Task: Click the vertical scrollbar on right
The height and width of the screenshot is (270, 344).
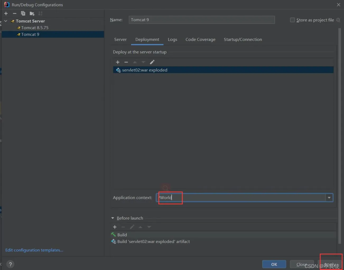Action: point(340,136)
